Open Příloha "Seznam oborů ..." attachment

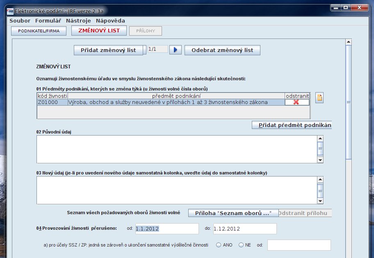click(233, 213)
